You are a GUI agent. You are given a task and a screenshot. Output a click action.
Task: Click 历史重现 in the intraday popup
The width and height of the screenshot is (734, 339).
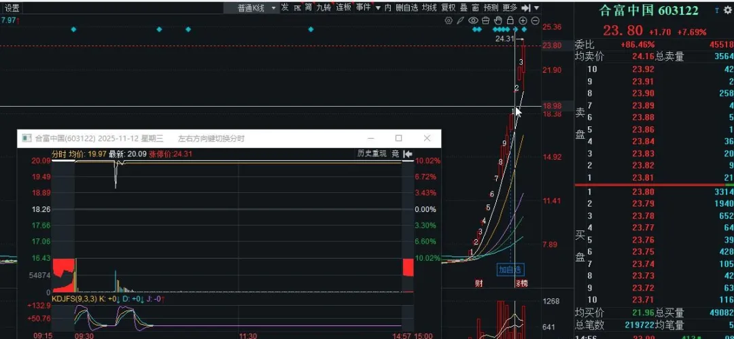pos(372,154)
